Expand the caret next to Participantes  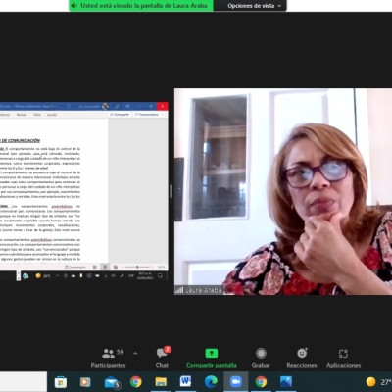pos(135,353)
